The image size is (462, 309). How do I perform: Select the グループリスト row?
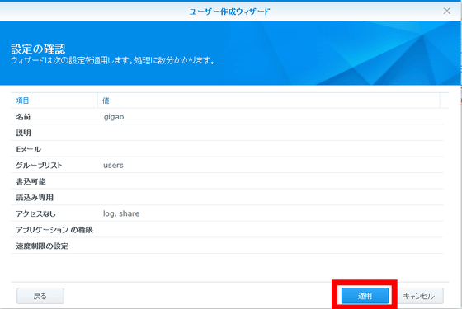tap(227, 165)
